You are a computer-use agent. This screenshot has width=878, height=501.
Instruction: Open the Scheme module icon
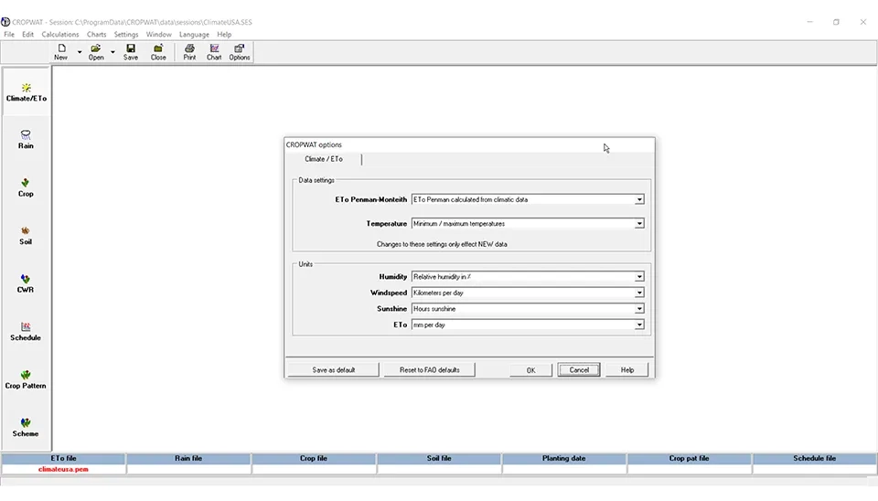pos(26,427)
